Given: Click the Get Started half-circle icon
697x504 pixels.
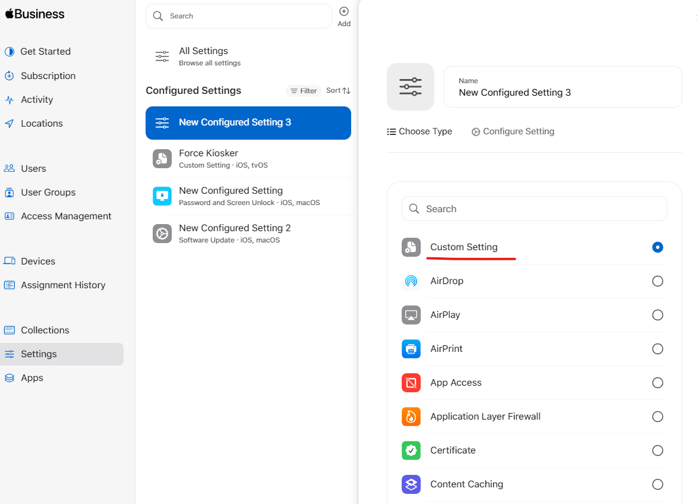Looking at the screenshot, I should click(10, 52).
